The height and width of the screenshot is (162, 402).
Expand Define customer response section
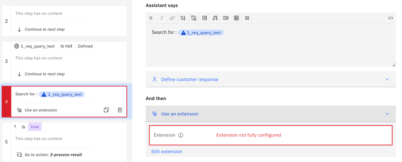click(270, 79)
